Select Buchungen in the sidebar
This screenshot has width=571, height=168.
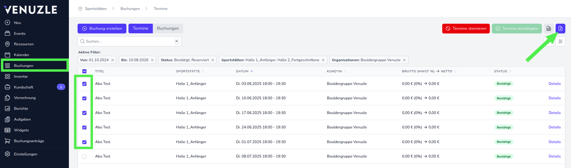coord(24,65)
